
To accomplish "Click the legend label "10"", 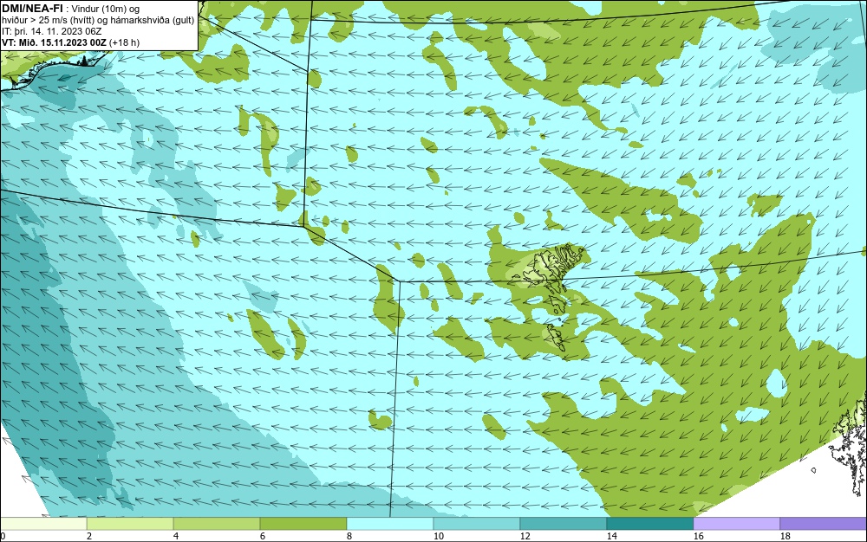I will point(438,536).
